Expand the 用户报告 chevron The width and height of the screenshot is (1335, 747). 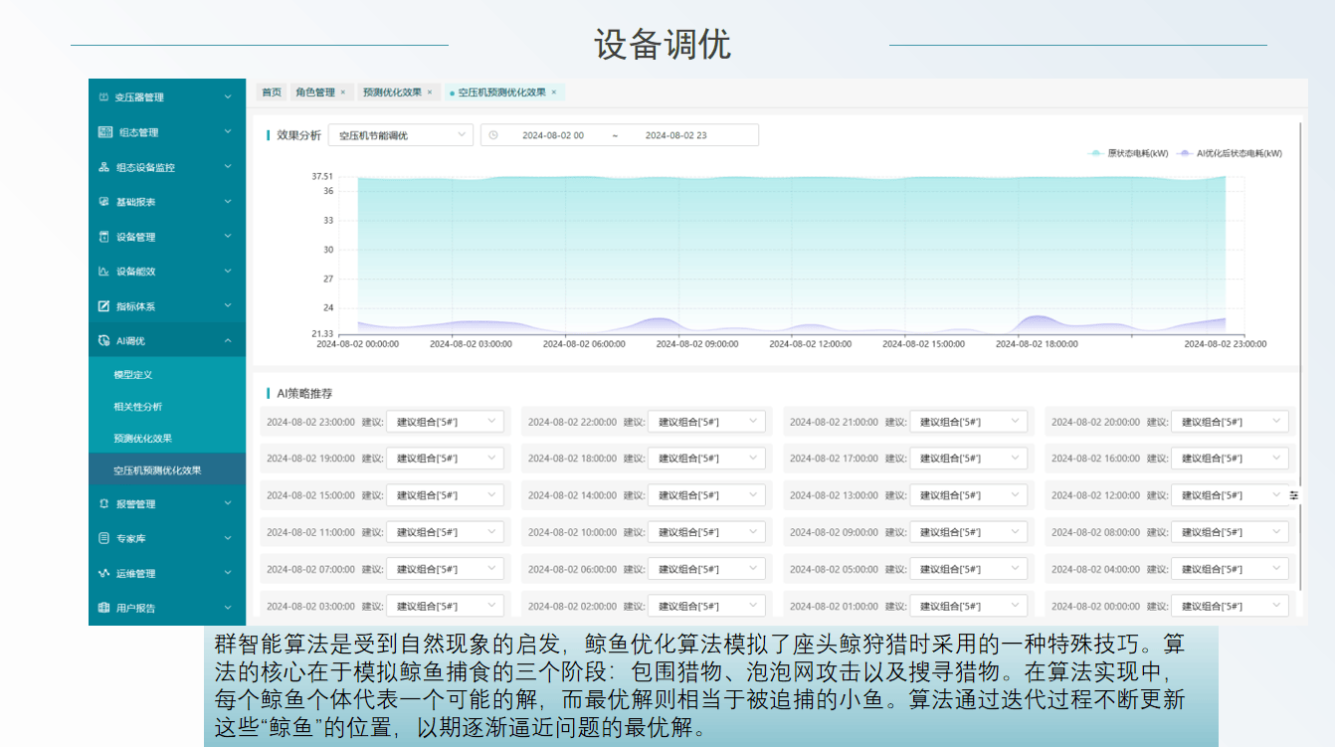click(228, 608)
